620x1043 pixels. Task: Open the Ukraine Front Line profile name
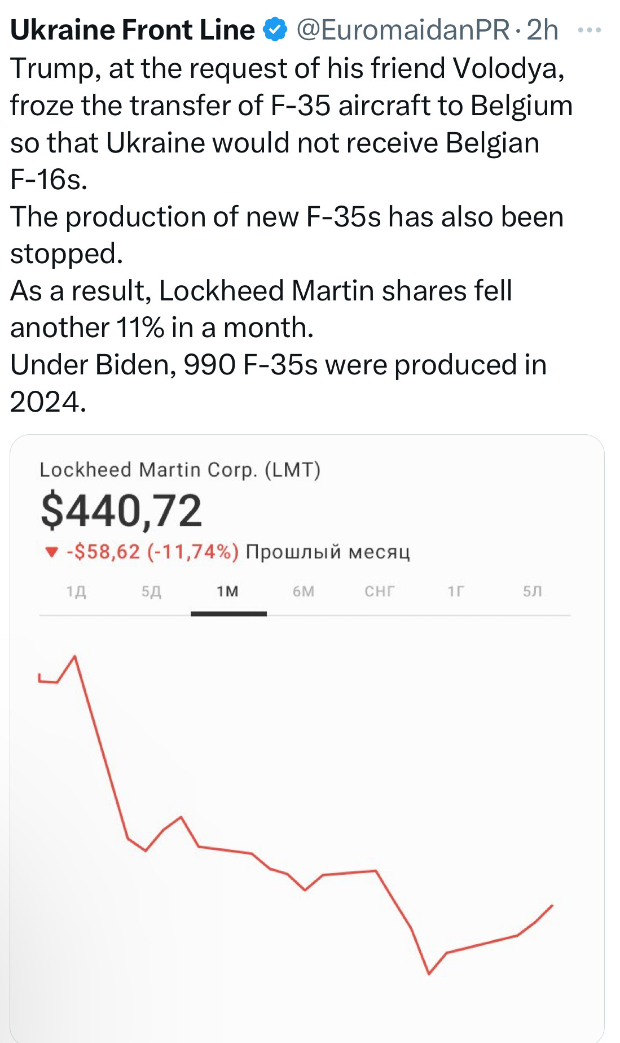pos(133,30)
